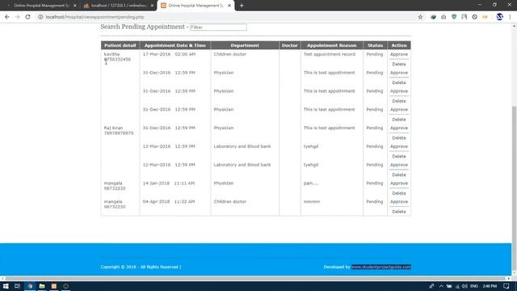Open the File Explorer taskbar icon
The height and width of the screenshot is (291, 517).
42,286
